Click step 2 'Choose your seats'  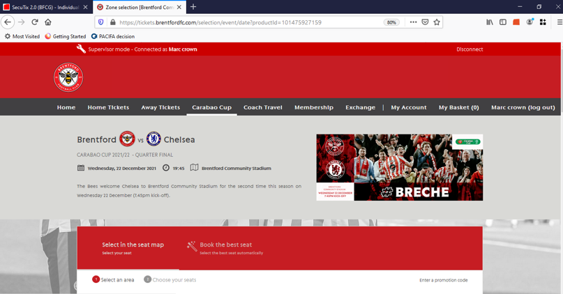[x=170, y=279]
